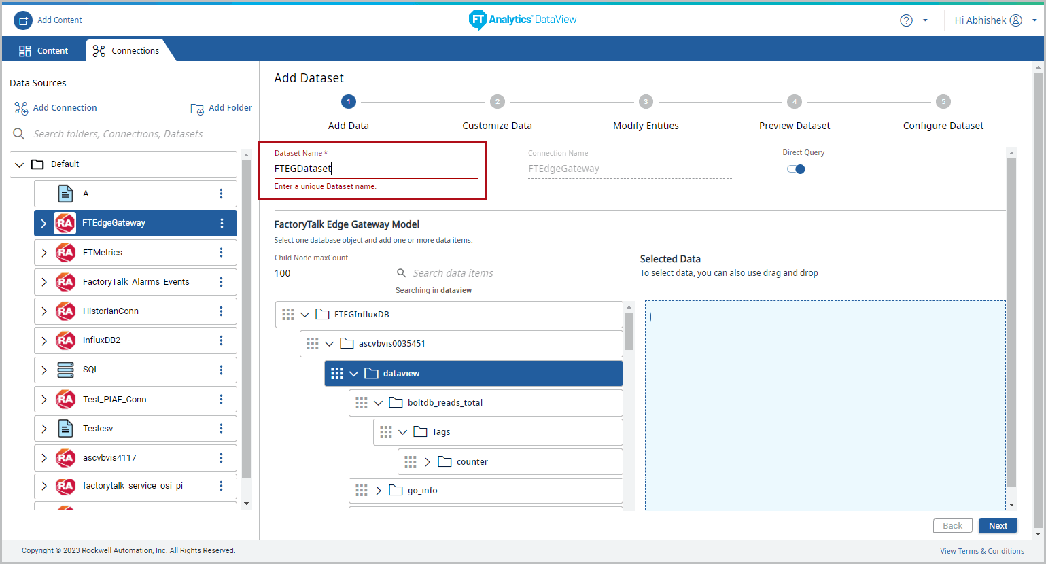Click drag handle icon beside counter folder
This screenshot has width=1046, height=564.
(411, 462)
